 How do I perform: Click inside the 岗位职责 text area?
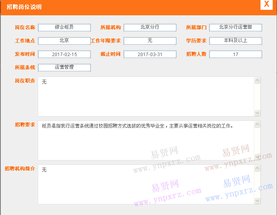(145, 97)
